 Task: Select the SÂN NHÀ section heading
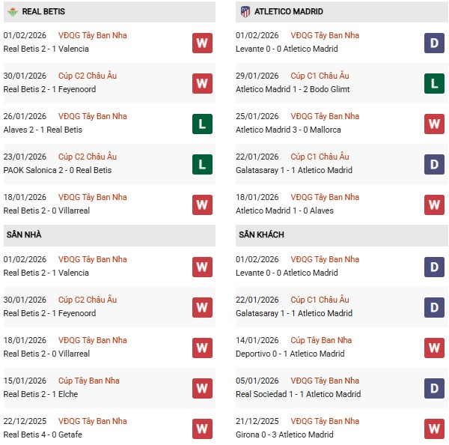pyautogui.click(x=24, y=235)
